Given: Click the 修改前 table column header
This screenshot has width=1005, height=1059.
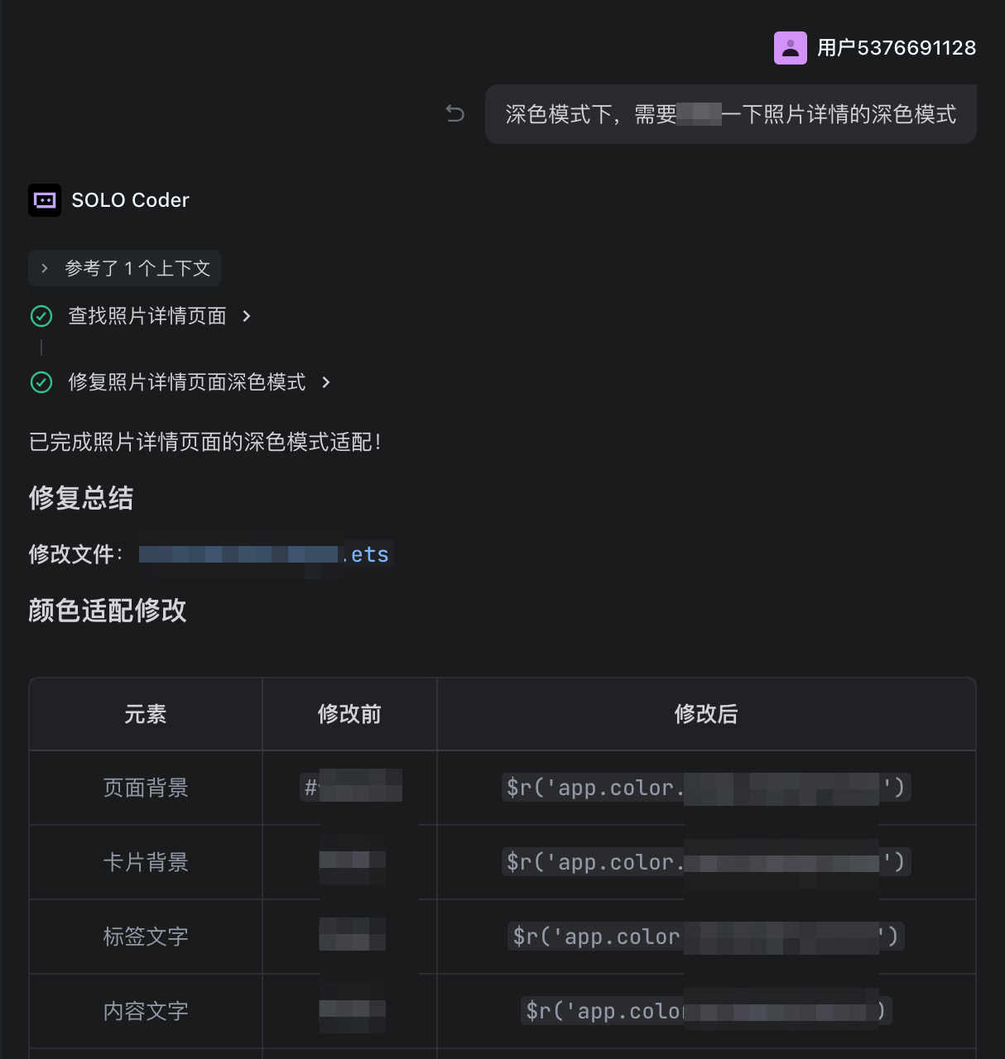Looking at the screenshot, I should [349, 714].
